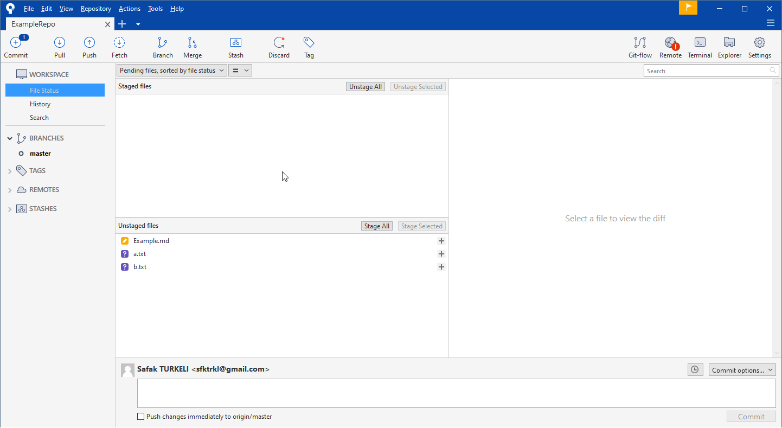
Task: Expand the REMOTES section
Action: (x=10, y=190)
